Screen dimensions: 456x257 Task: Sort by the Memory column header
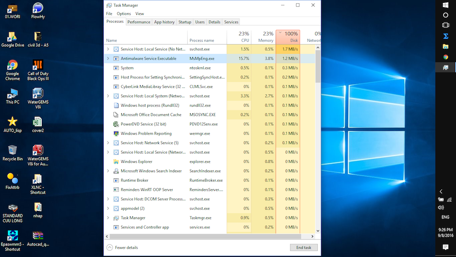[x=263, y=37]
